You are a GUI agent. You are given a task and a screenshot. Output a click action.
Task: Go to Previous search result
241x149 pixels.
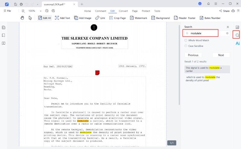point(193,55)
